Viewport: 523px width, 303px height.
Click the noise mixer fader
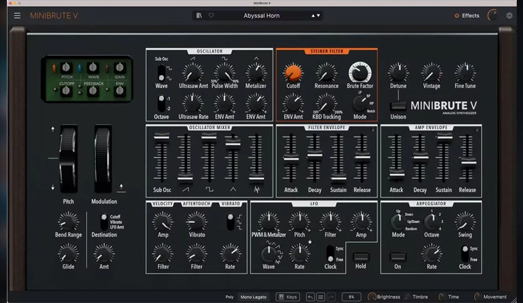coord(256,178)
